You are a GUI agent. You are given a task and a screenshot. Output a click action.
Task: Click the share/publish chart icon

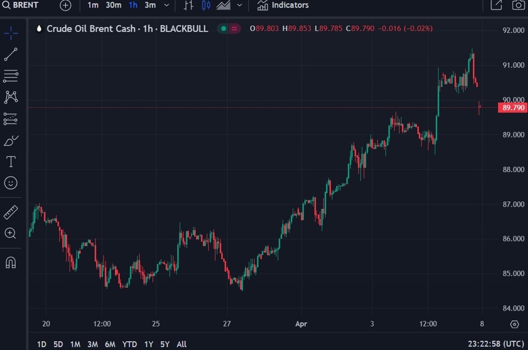point(496,5)
